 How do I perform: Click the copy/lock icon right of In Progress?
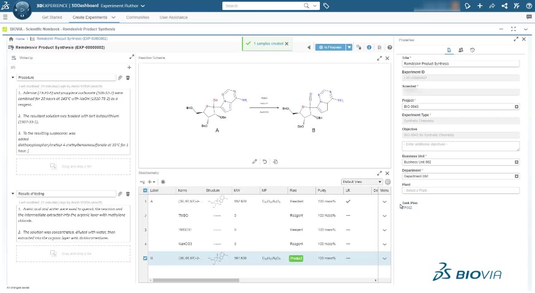pyautogui.click(x=359, y=47)
